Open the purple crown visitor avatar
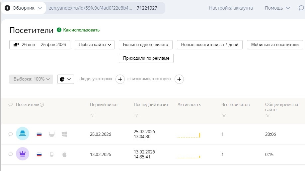Image resolution: width=305 pixels, height=171 pixels. [23, 154]
